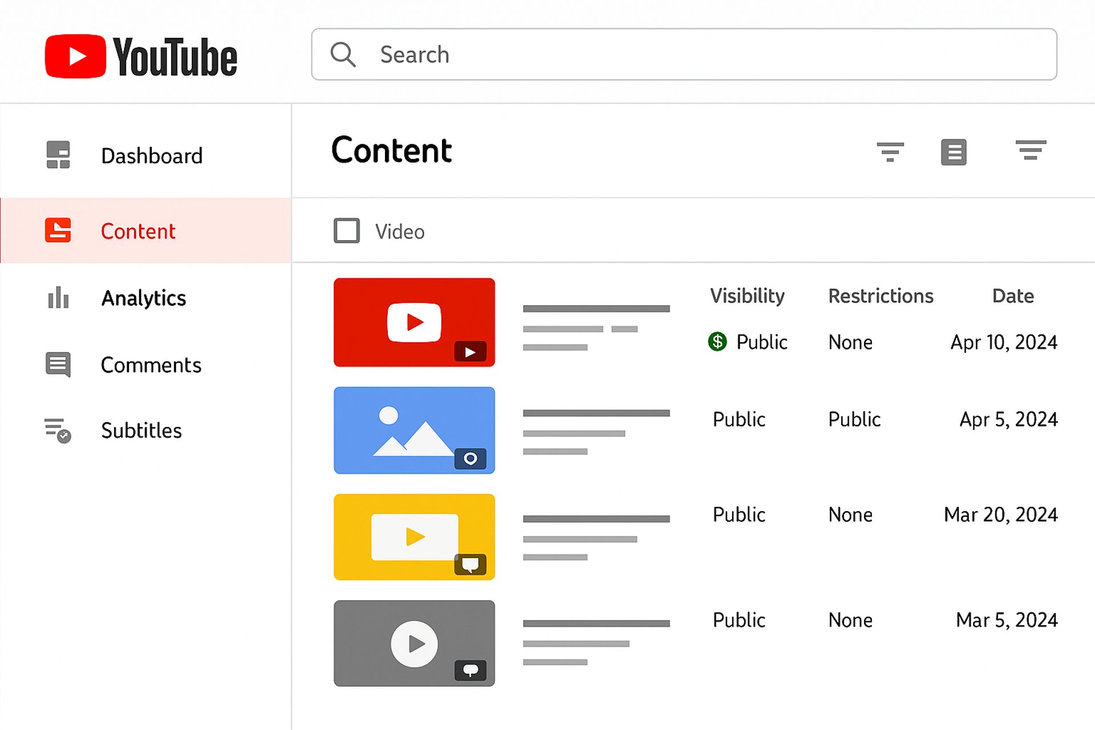
Task: Click the Video column label
Action: tap(400, 232)
